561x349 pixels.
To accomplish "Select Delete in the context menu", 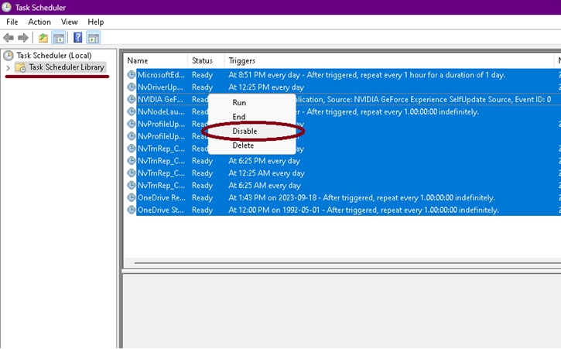I will [x=243, y=145].
